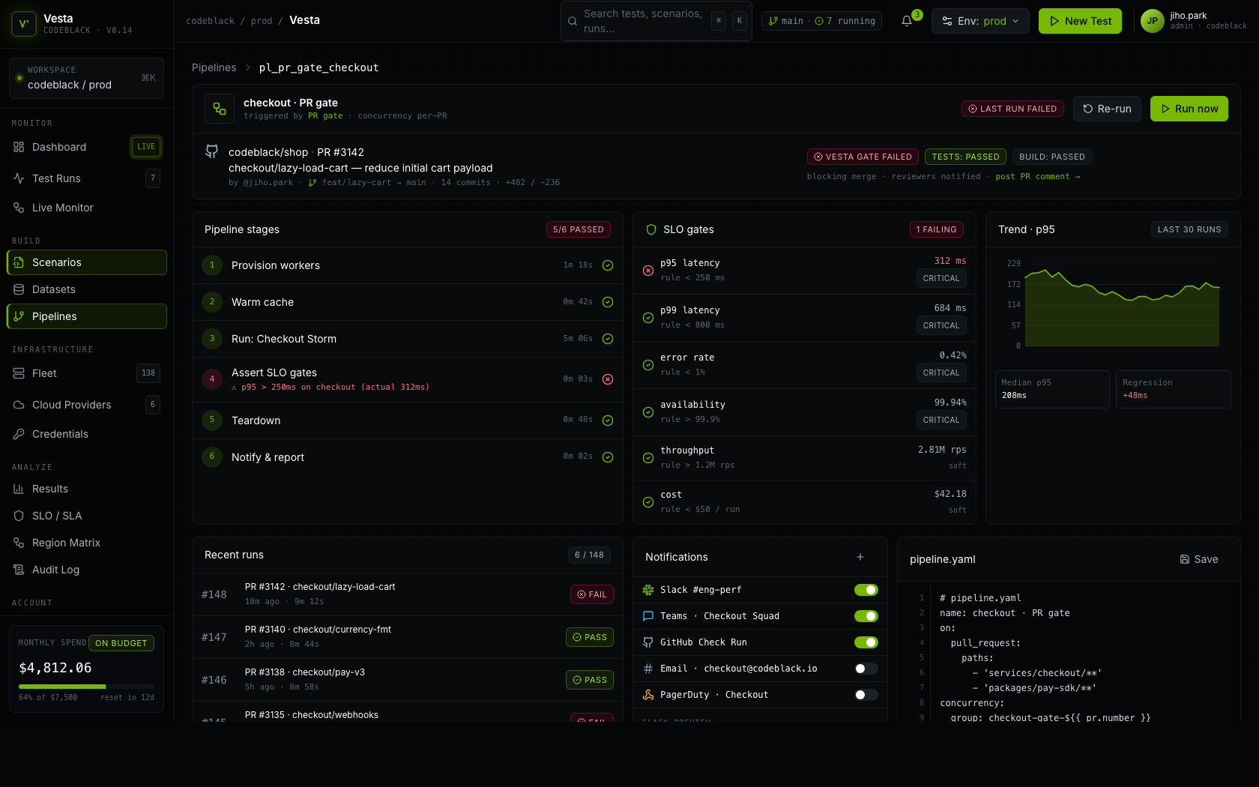Screen dimensions: 1259x787
Task: Click the search tests input field
Action: coord(644,21)
